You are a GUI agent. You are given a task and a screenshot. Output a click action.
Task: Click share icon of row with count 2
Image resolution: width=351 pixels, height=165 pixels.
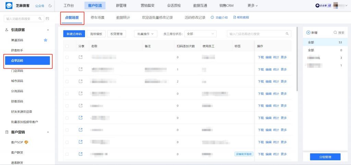pyautogui.click(x=81, y=81)
